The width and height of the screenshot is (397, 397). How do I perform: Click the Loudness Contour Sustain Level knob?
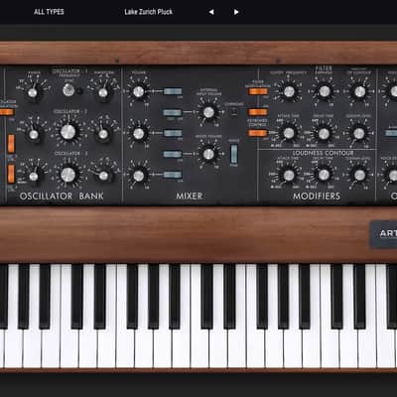[x=359, y=175]
